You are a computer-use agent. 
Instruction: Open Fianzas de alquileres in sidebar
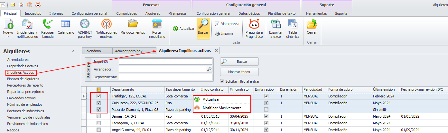(23, 79)
